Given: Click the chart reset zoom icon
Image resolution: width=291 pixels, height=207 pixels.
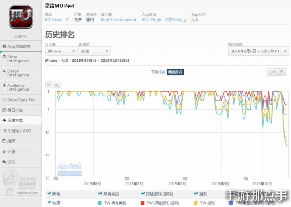Looking at the screenshot, I should 49,85.
